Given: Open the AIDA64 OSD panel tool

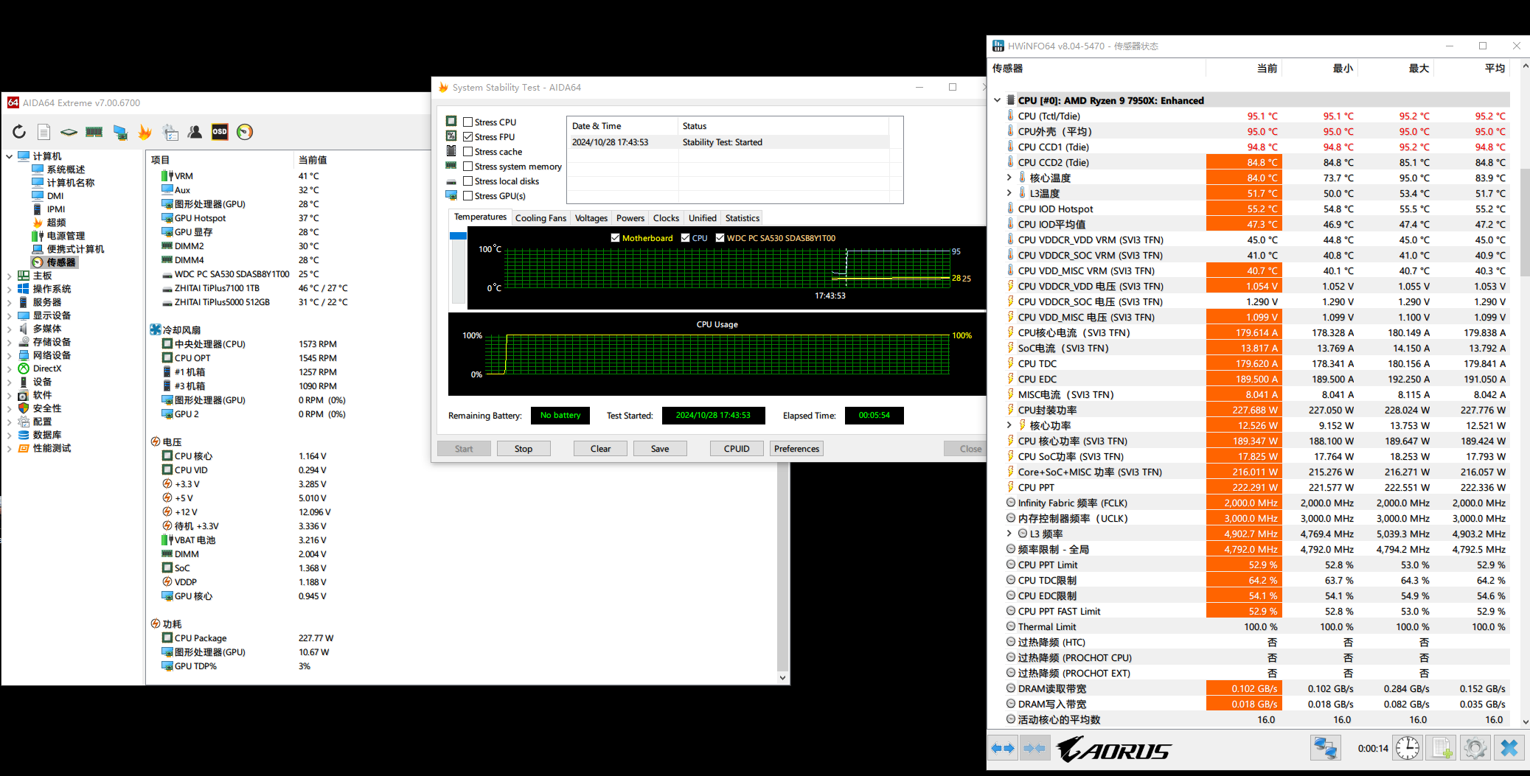Looking at the screenshot, I should pos(220,132).
